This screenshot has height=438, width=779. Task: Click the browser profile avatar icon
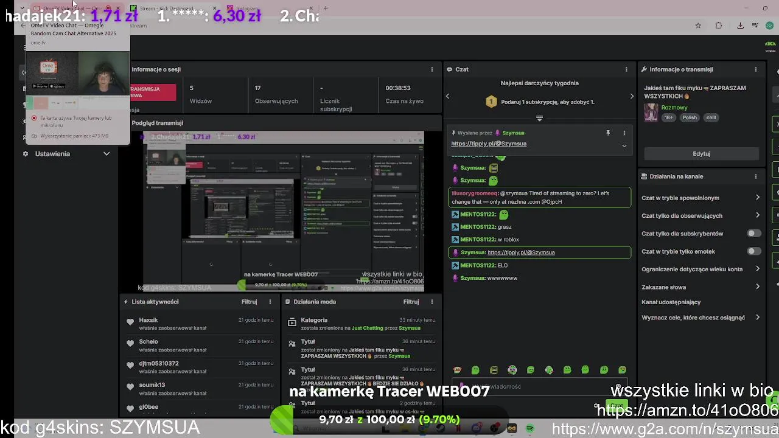pyautogui.click(x=770, y=26)
